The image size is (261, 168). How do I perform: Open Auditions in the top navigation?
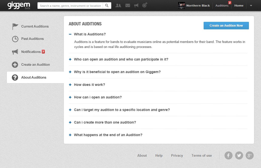[x=222, y=6]
